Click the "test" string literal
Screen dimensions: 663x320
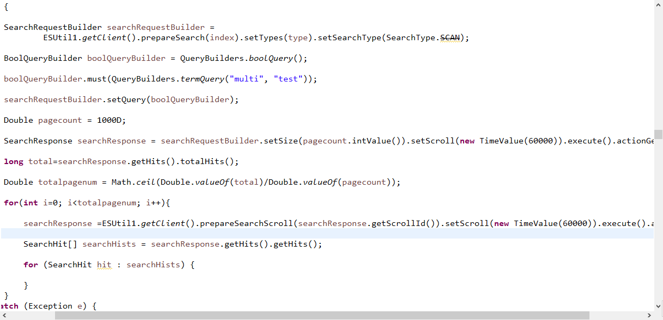288,79
